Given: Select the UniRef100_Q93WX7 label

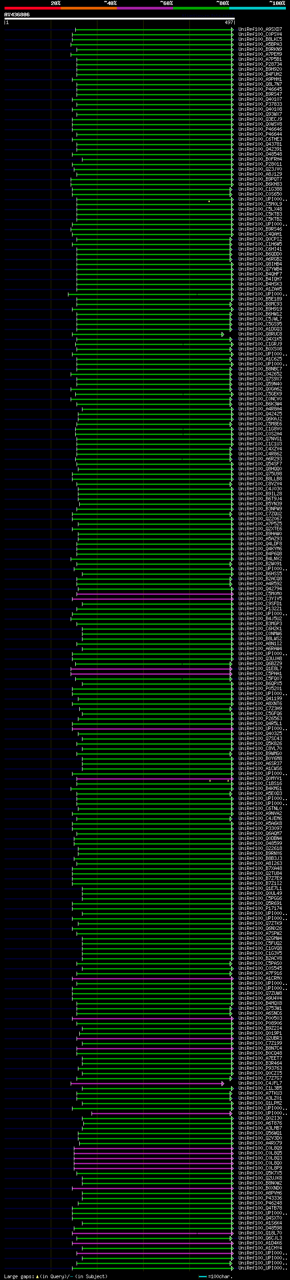Looking at the screenshot, I should click(260, 114).
